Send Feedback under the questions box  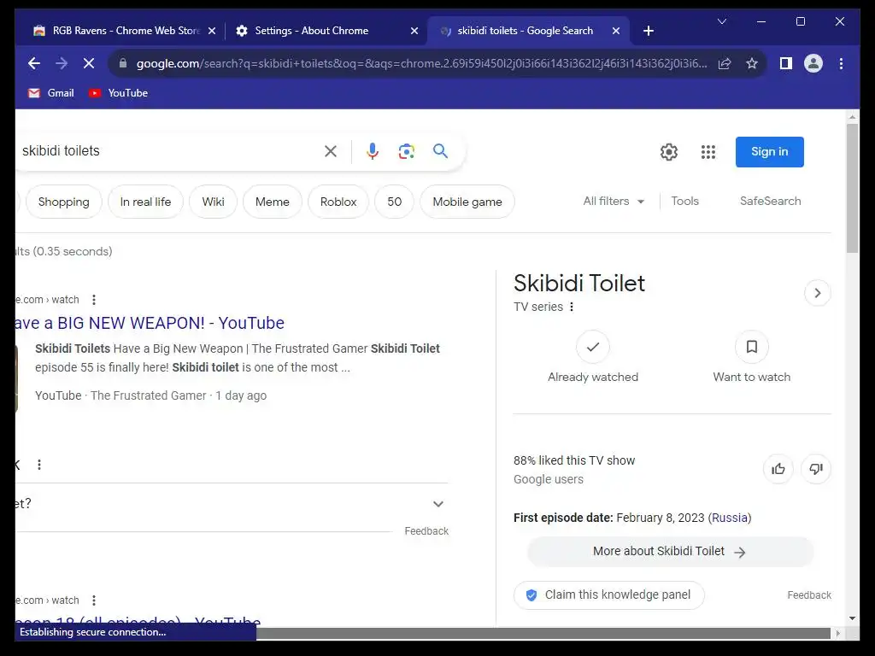coord(426,531)
